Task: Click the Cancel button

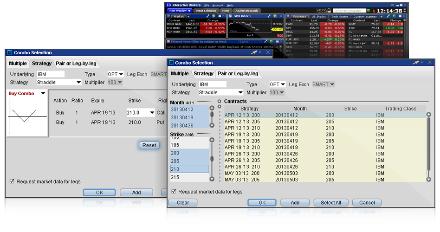Action: point(367,203)
